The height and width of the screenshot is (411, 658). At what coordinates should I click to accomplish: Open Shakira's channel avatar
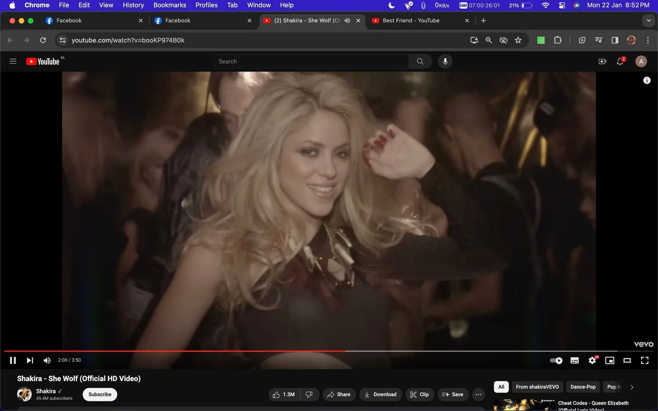24,394
